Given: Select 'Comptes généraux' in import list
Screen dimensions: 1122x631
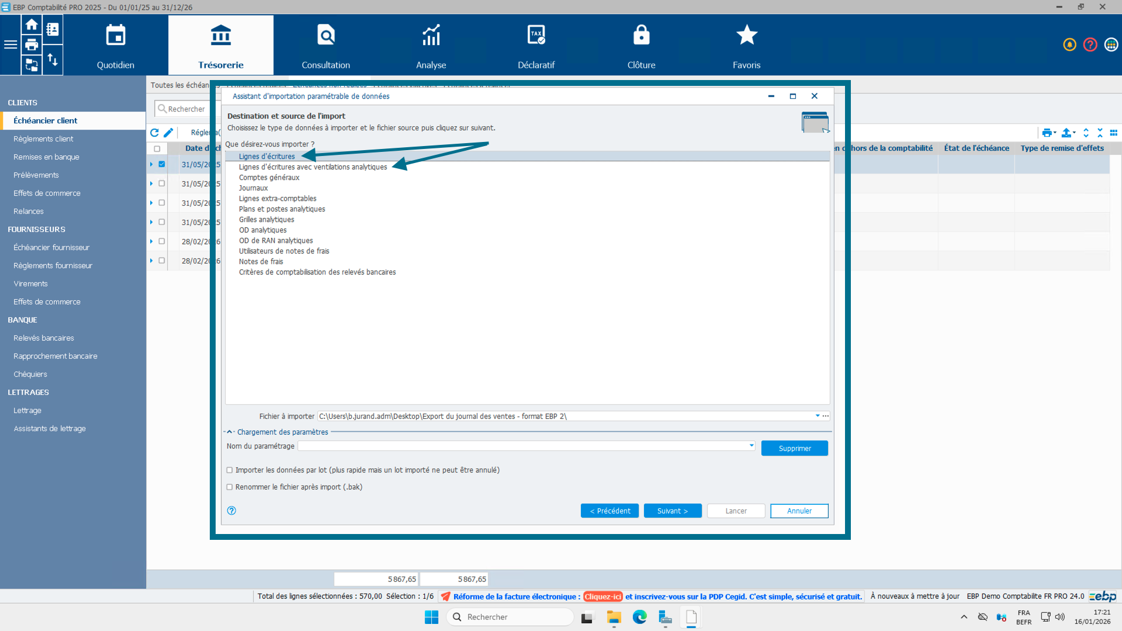Looking at the screenshot, I should click(x=269, y=178).
